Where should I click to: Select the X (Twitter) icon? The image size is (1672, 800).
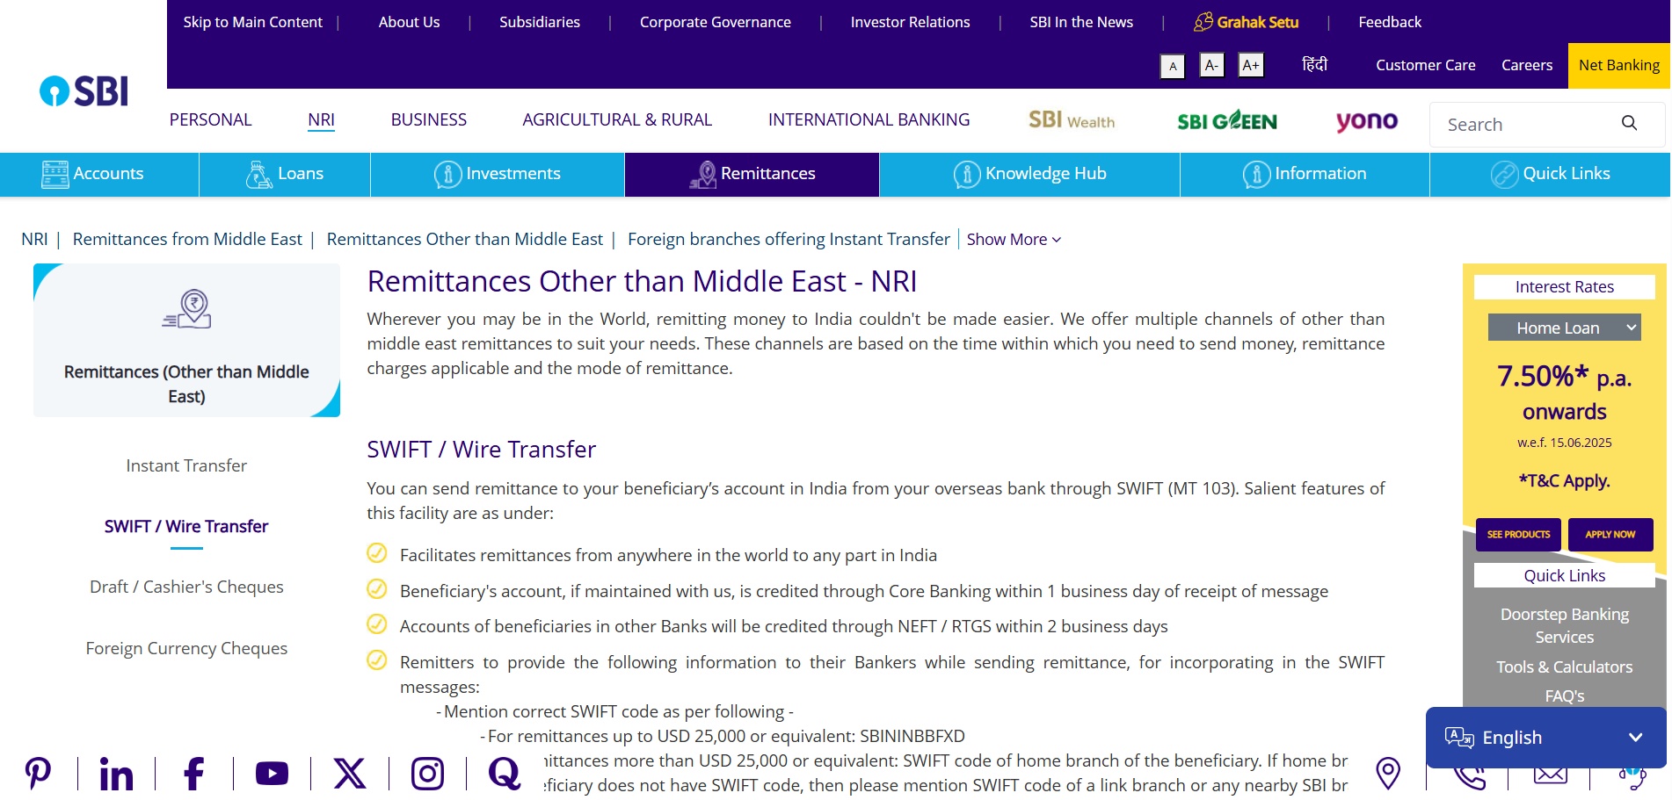point(350,774)
